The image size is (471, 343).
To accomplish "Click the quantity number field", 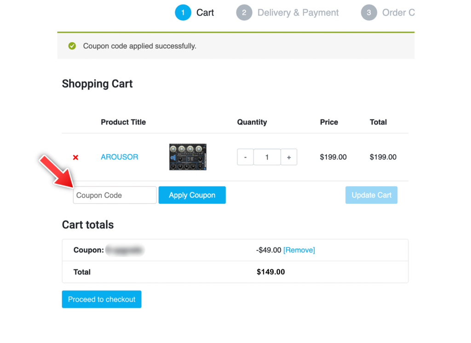I will (267, 157).
